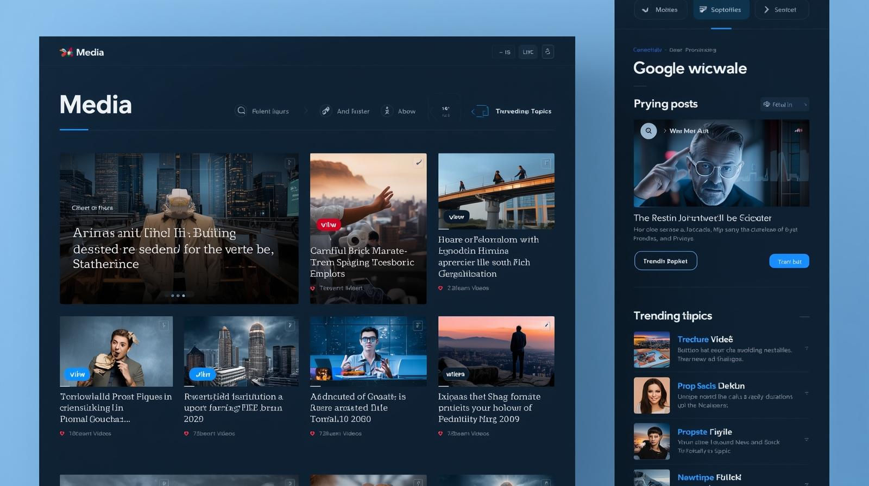The height and width of the screenshot is (486, 869).
Task: Click the wılera badge on sunset card
Action: (x=455, y=374)
